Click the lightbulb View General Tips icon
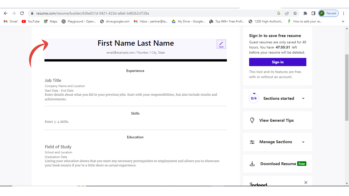This screenshot has width=349, height=196. 252,120
